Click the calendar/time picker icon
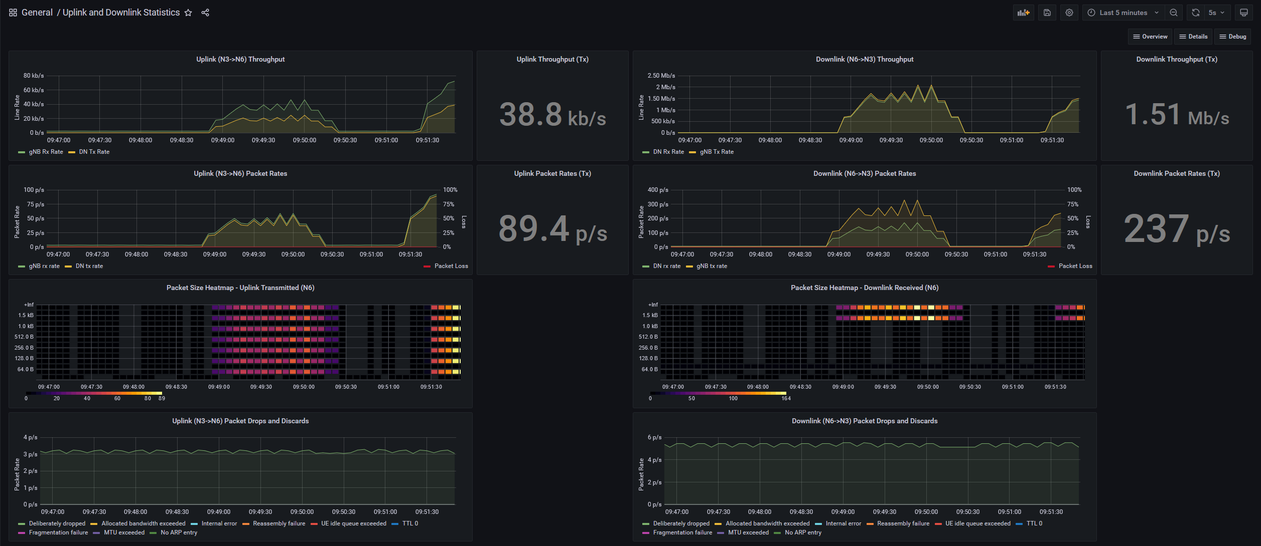Image resolution: width=1261 pixels, height=546 pixels. (x=1091, y=12)
